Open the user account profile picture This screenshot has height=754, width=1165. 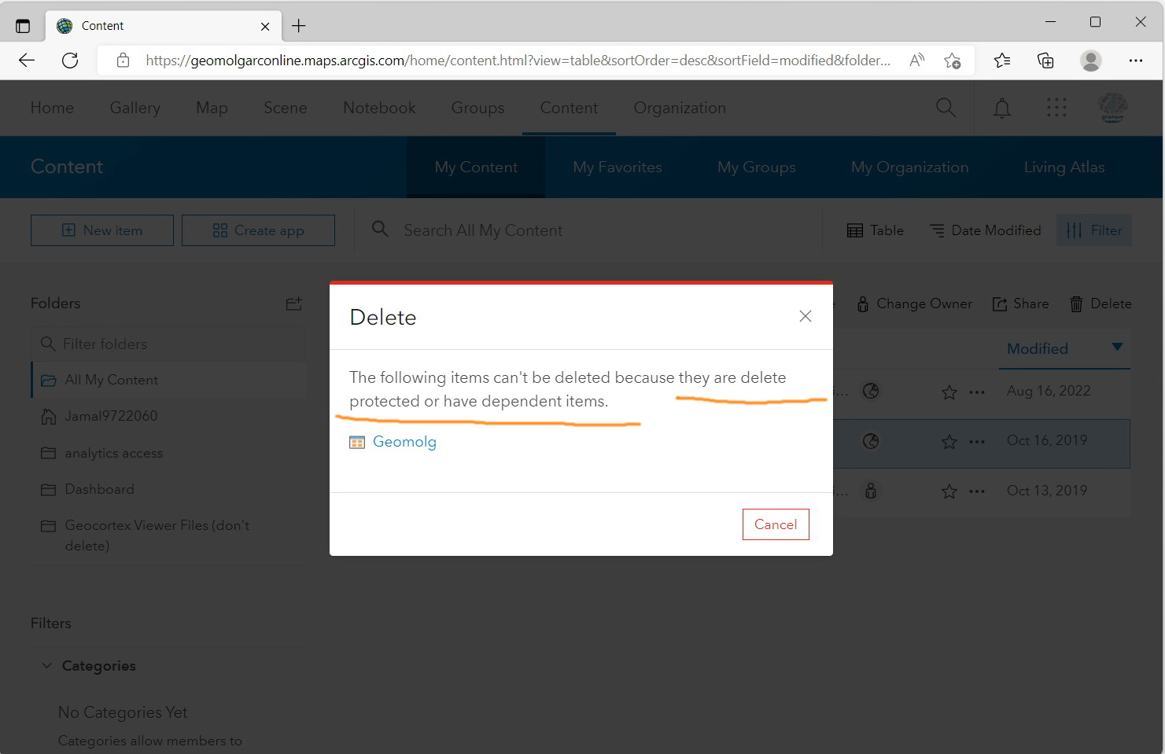(x=1113, y=108)
